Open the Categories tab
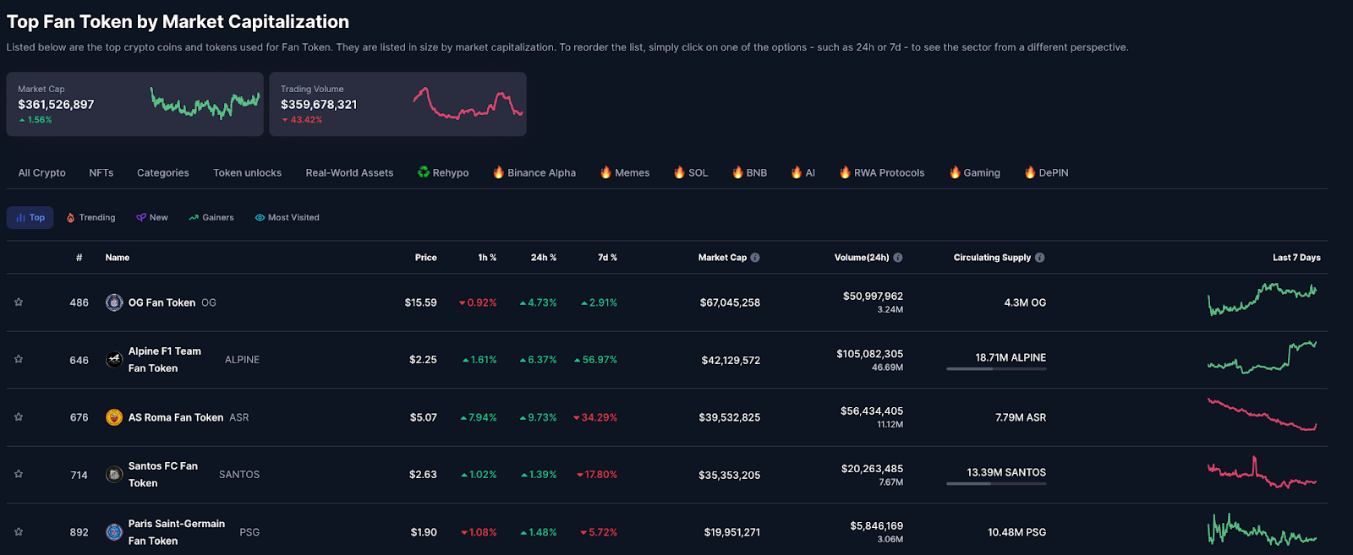The image size is (1353, 555). pos(163,173)
